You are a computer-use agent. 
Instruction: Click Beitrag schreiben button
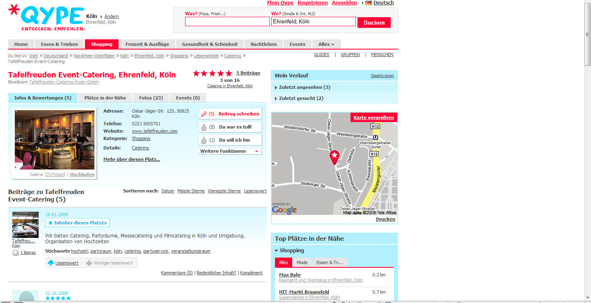pos(230,114)
